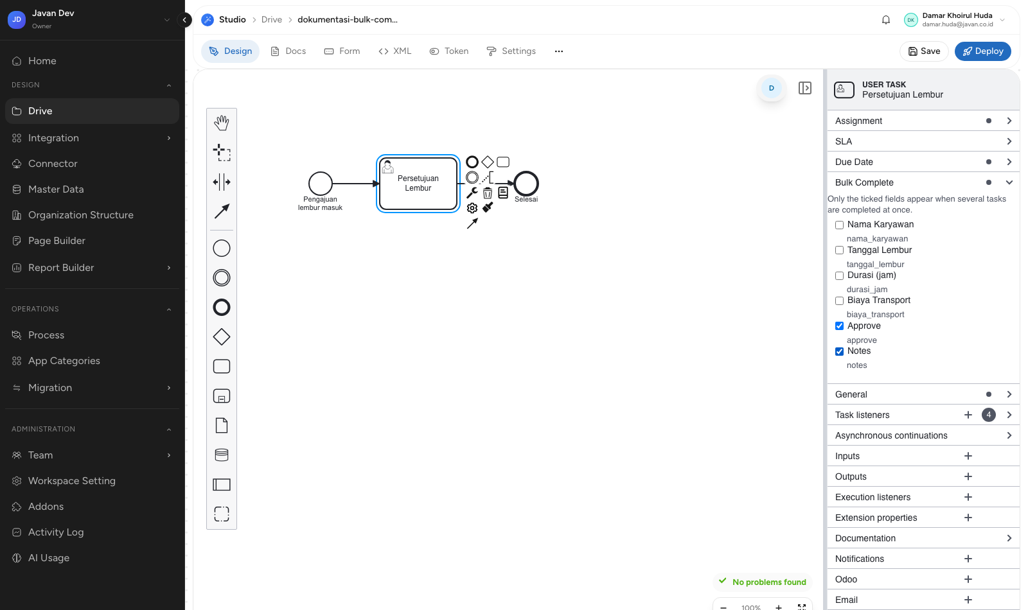Add a new Inputs entry
This screenshot has width=1028, height=610.
[968, 456]
